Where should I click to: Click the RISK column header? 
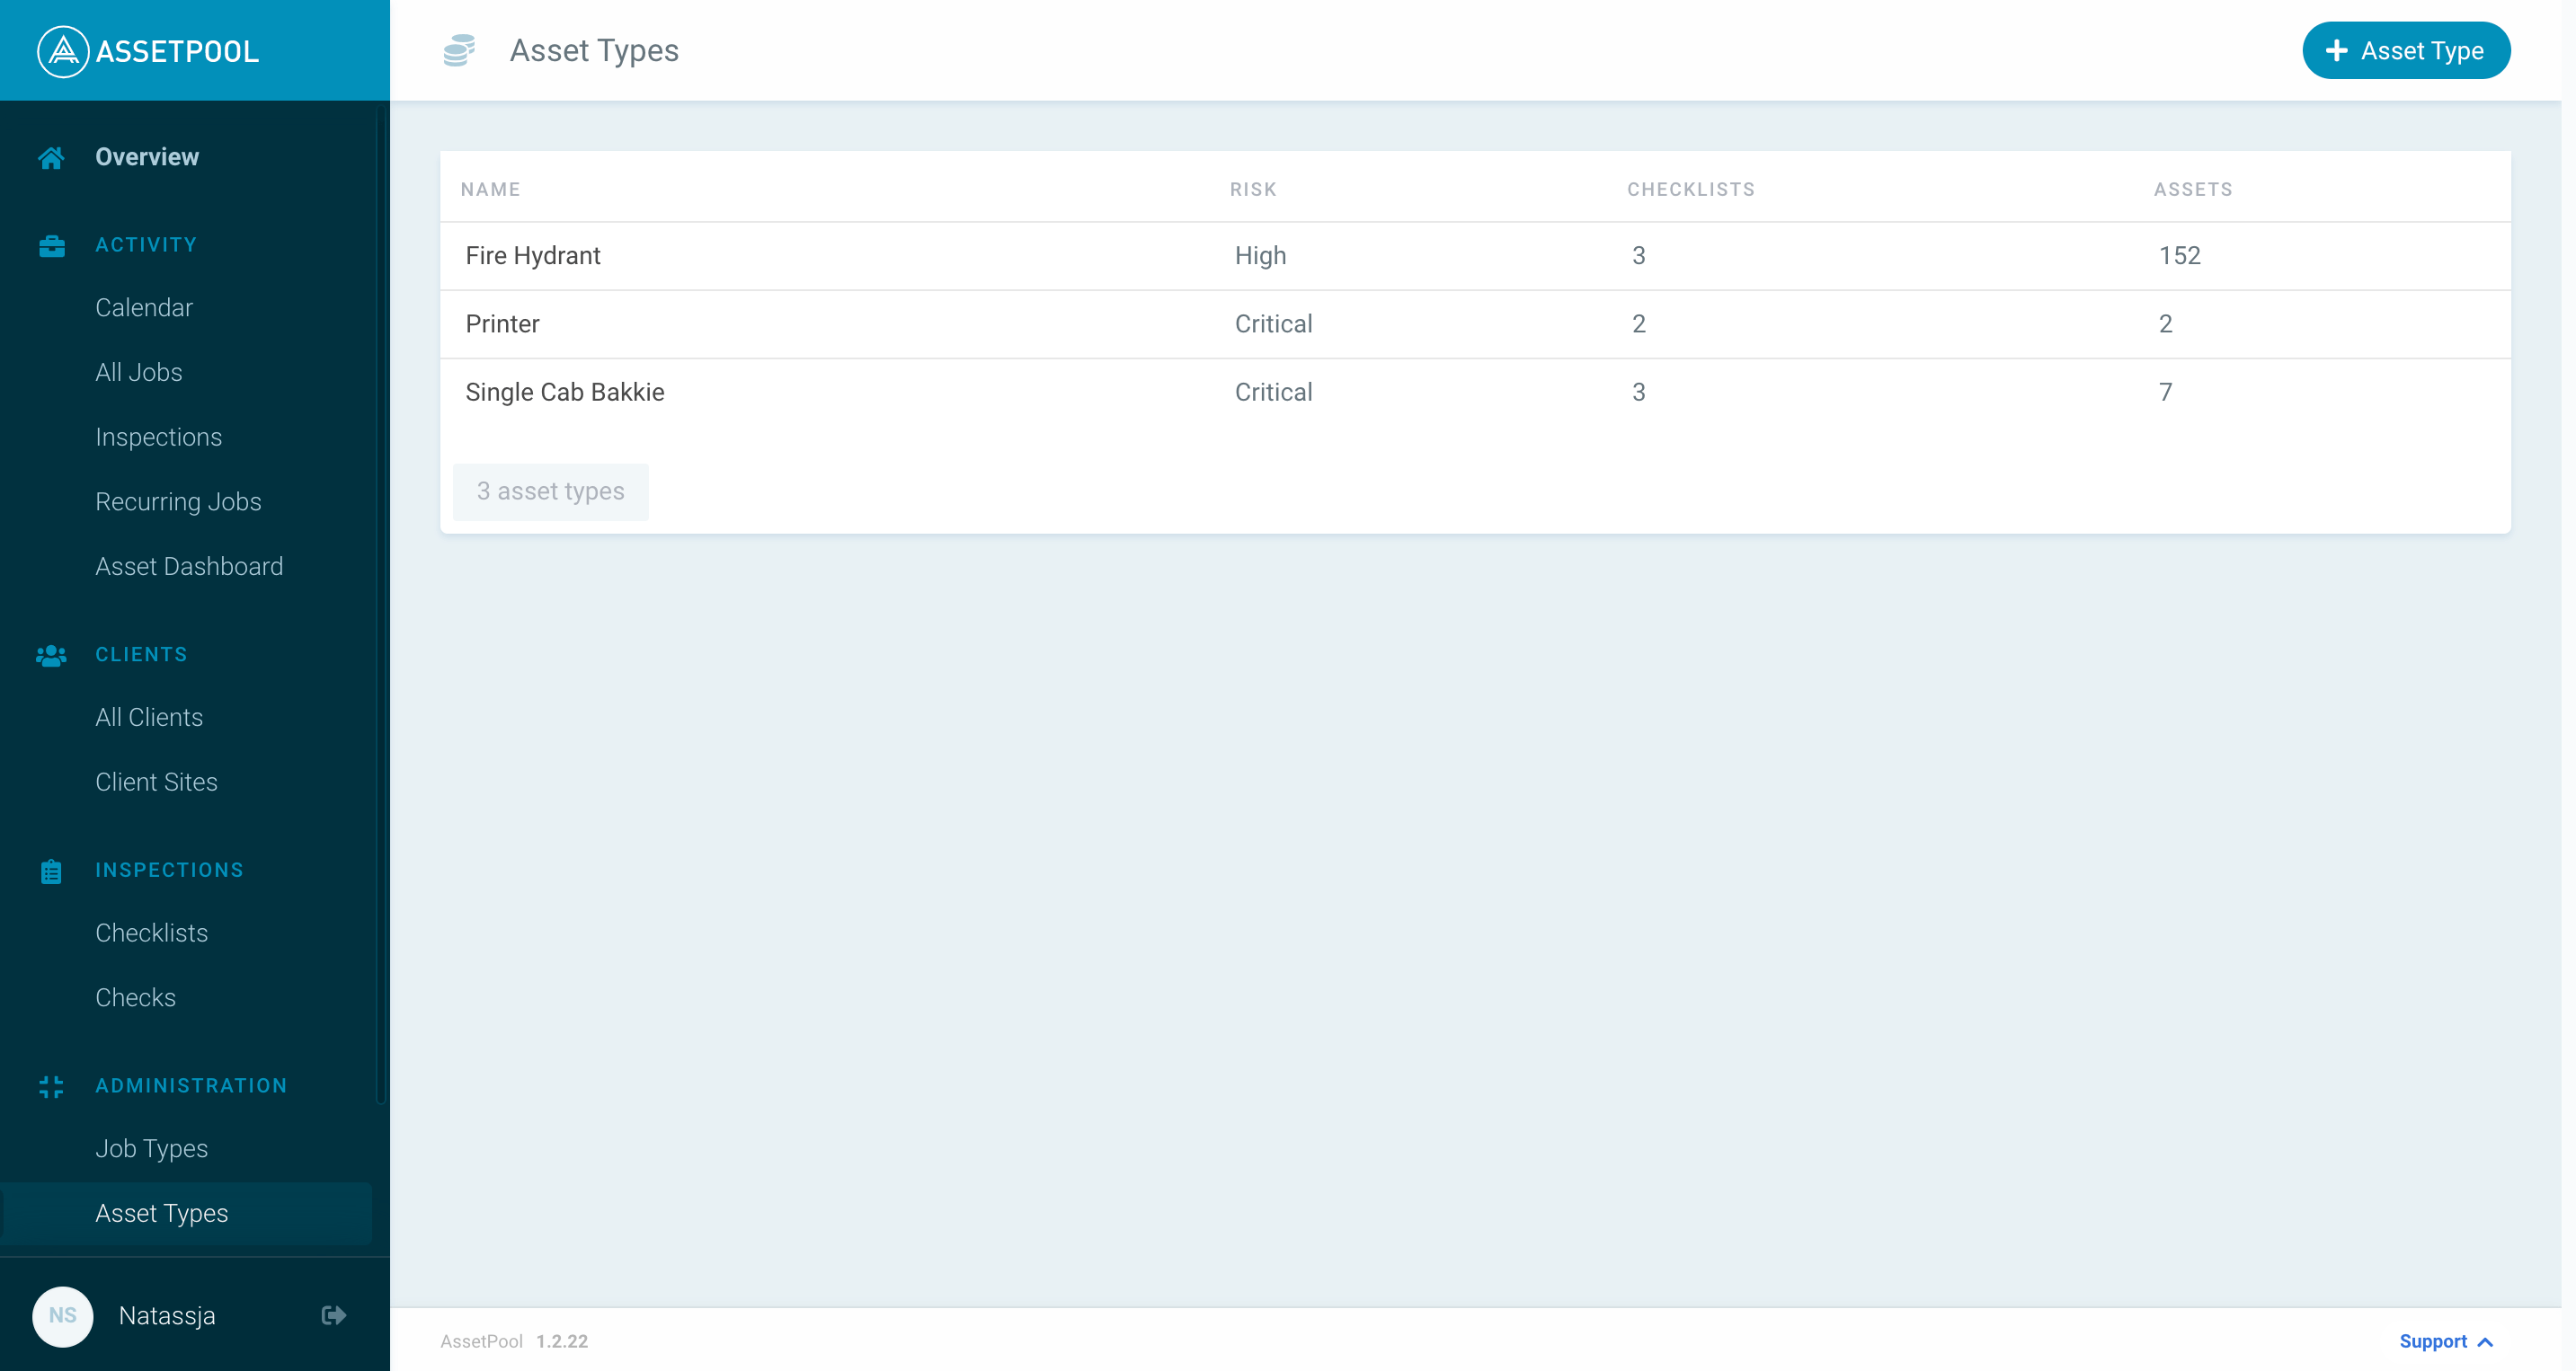(x=1253, y=190)
